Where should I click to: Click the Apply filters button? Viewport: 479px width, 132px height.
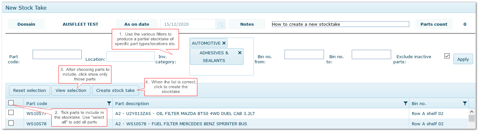point(463,59)
